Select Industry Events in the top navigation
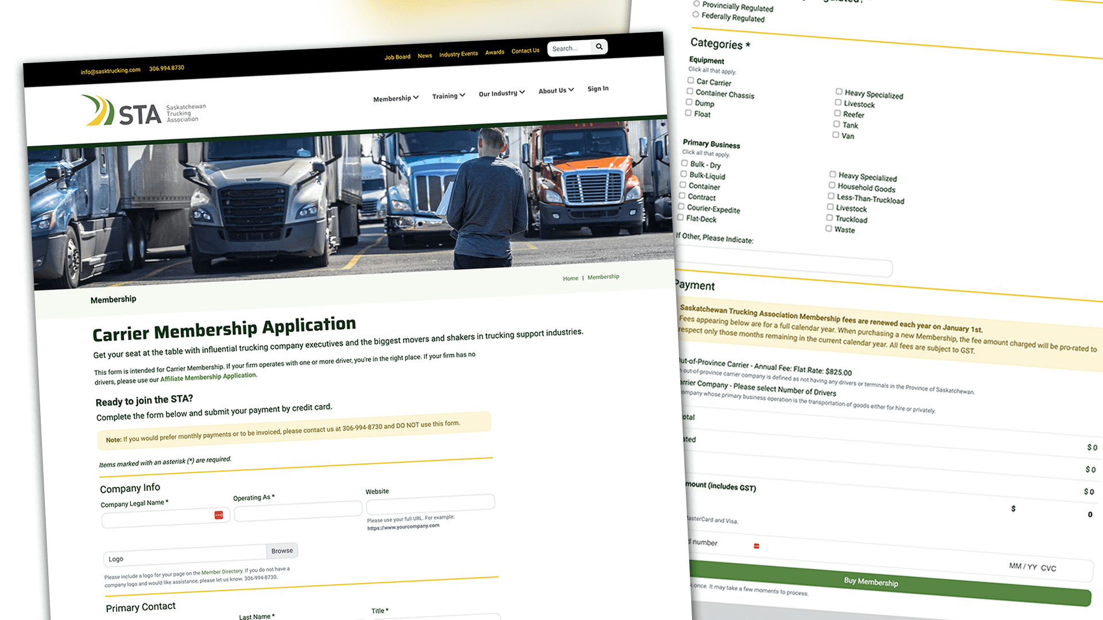Image resolution: width=1103 pixels, height=620 pixels. tap(458, 54)
